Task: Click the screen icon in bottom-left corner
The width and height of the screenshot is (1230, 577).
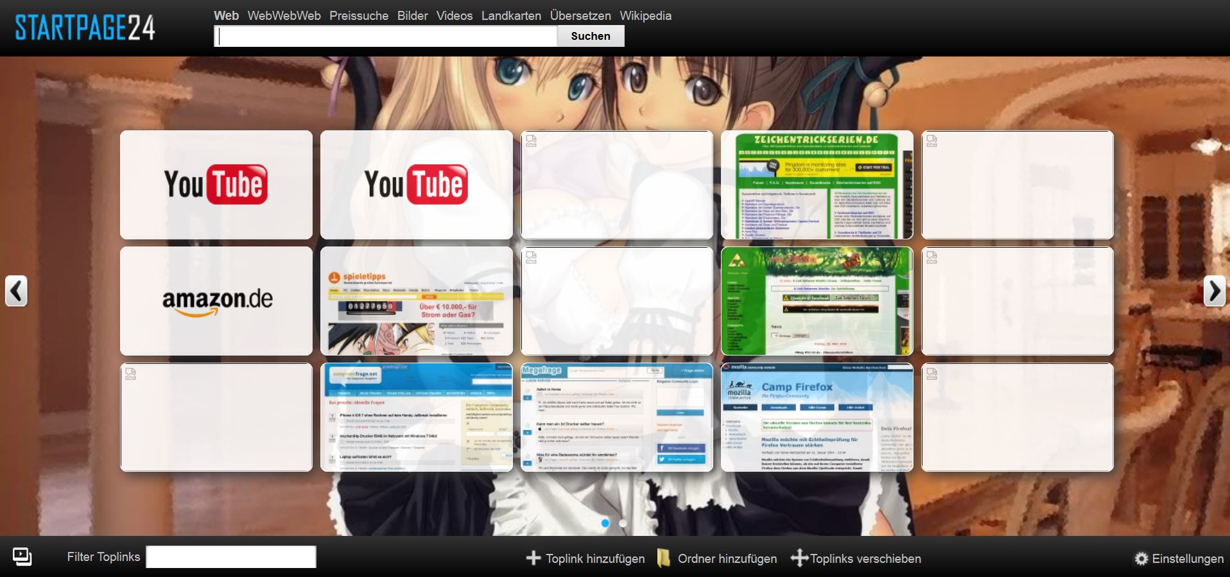Action: (22, 556)
